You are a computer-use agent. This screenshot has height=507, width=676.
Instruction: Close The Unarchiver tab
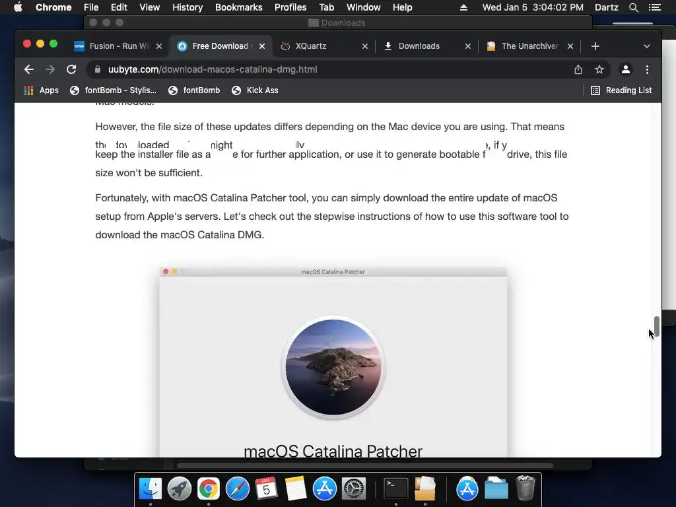pos(570,46)
